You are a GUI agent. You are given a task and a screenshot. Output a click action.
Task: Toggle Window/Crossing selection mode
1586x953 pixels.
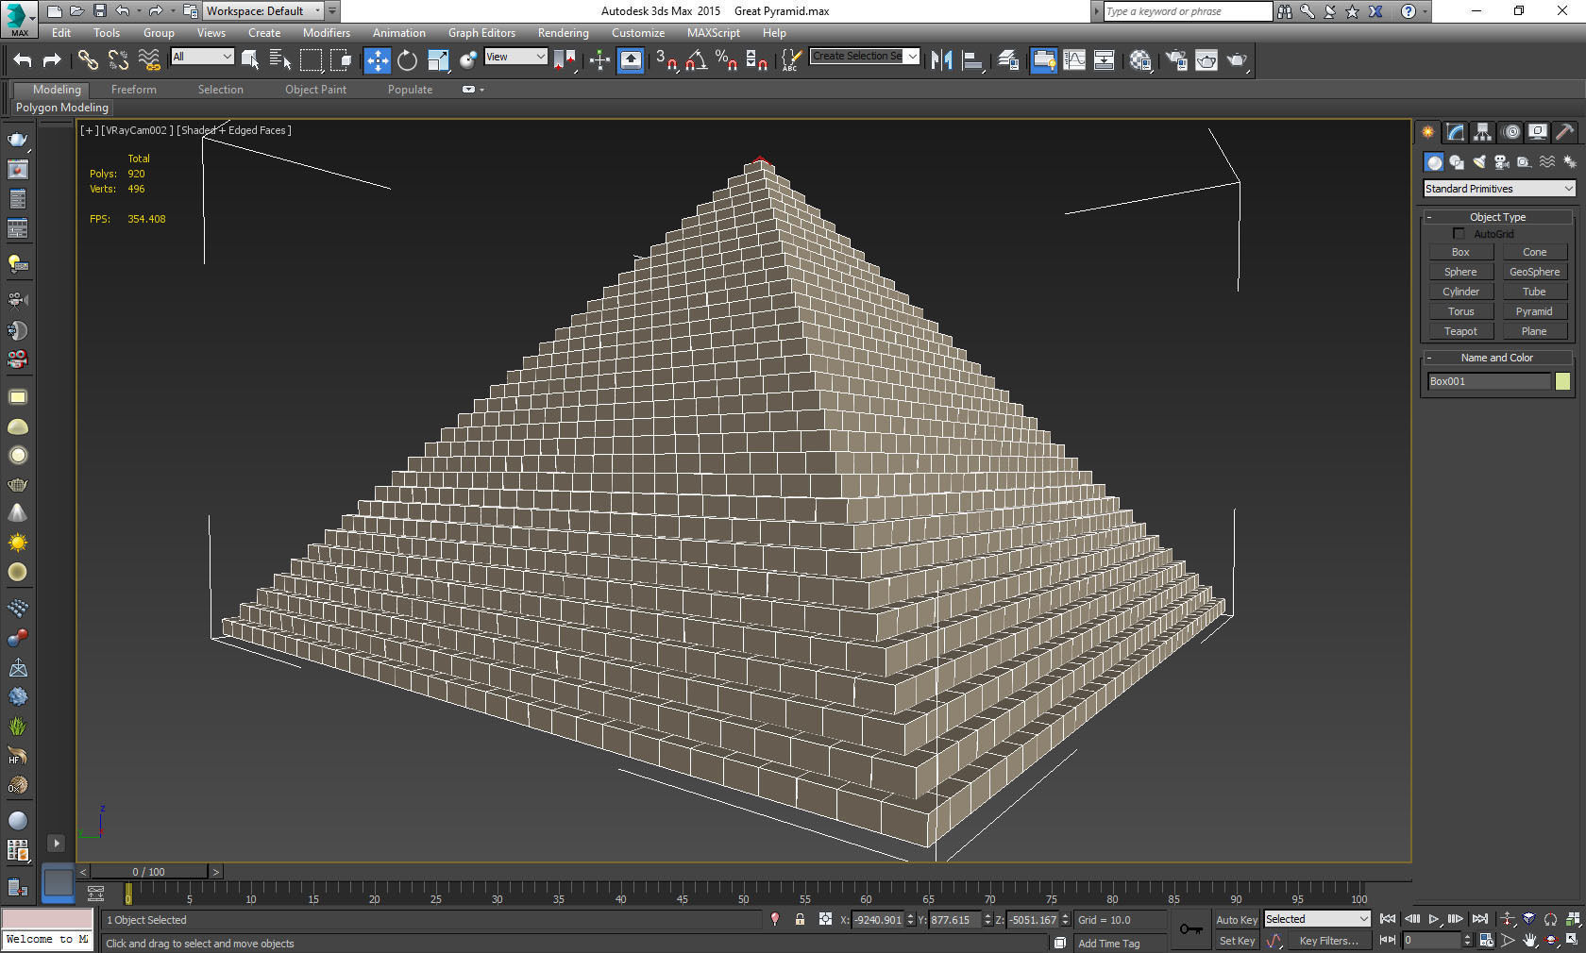341,60
